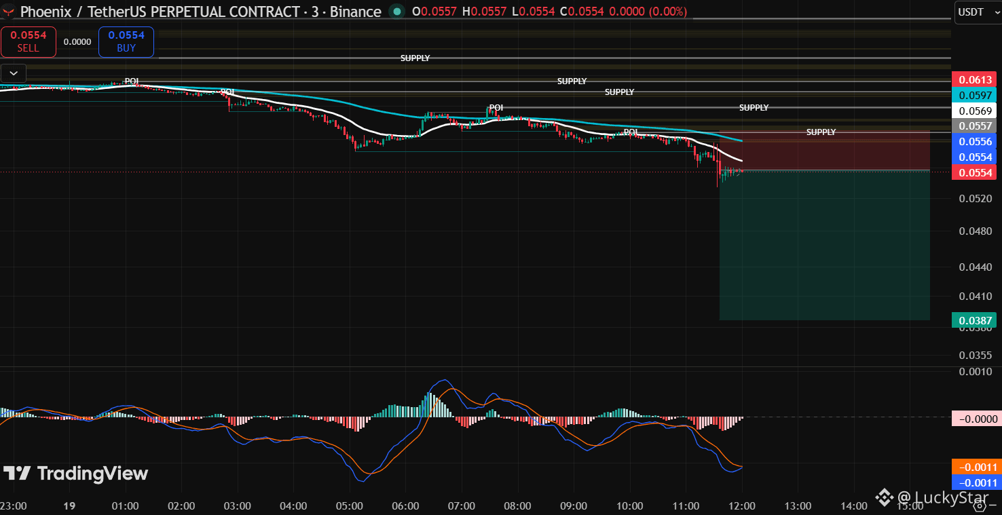
Task: Click the close price value C0.0554
Action: (x=582, y=12)
